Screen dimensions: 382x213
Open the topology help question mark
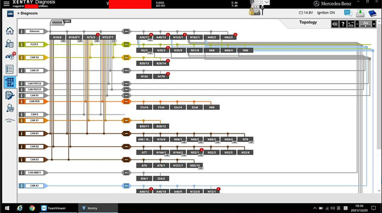tap(343, 24)
